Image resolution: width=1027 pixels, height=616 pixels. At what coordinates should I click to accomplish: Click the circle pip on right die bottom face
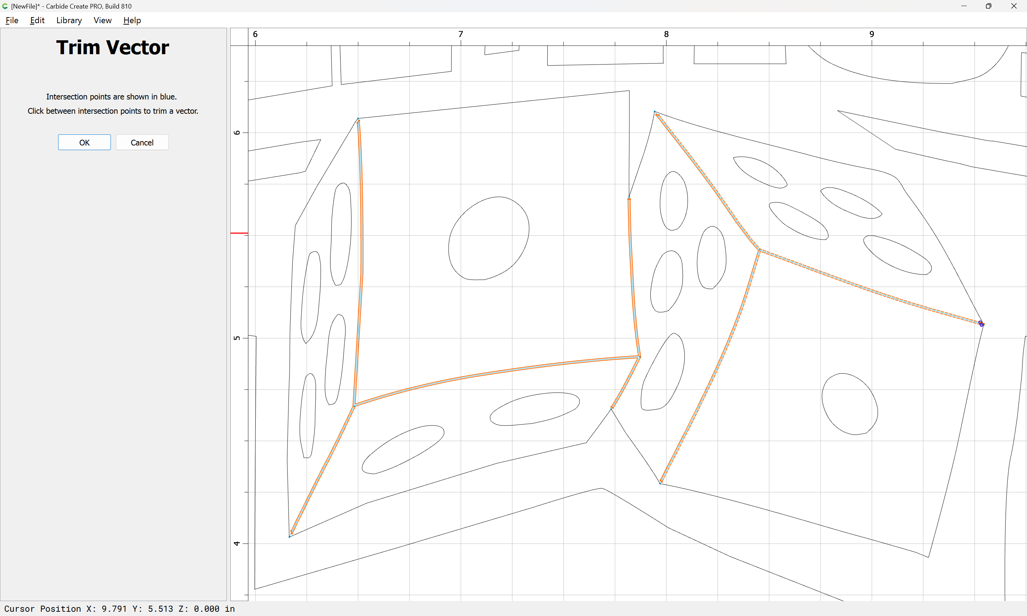850,404
